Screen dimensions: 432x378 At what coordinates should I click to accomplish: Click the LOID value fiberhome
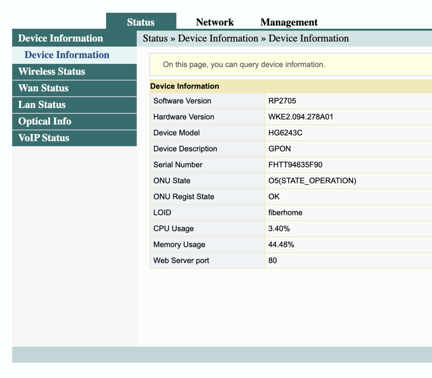point(285,213)
